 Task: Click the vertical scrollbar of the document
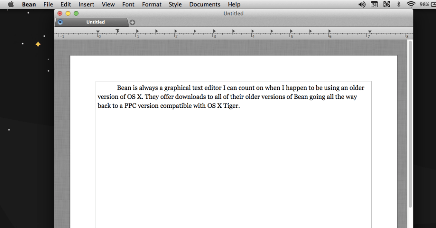[x=410, y=128]
